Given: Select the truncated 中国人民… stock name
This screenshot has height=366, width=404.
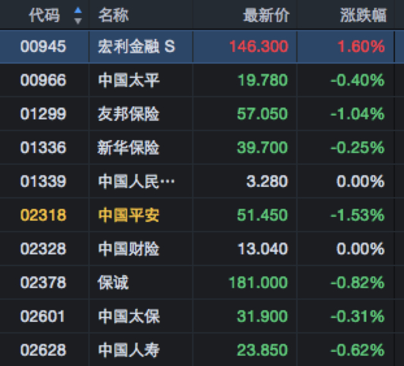Looking at the screenshot, I should coord(136,182).
